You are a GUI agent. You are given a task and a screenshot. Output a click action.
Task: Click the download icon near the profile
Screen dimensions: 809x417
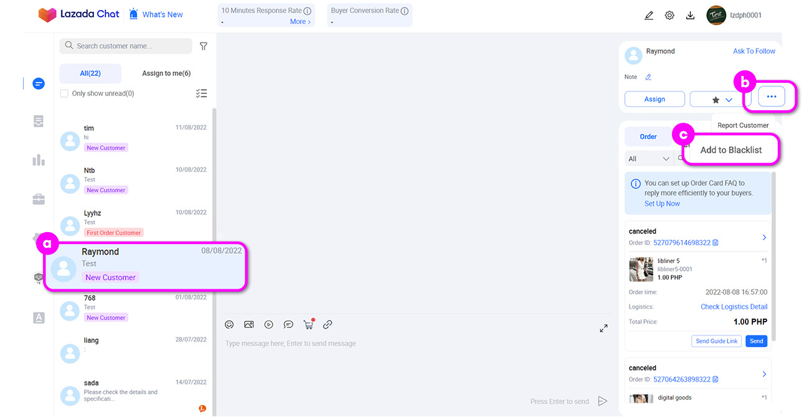[690, 15]
